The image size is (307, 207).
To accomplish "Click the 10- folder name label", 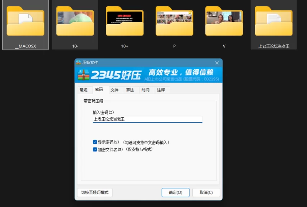I will [75, 46].
